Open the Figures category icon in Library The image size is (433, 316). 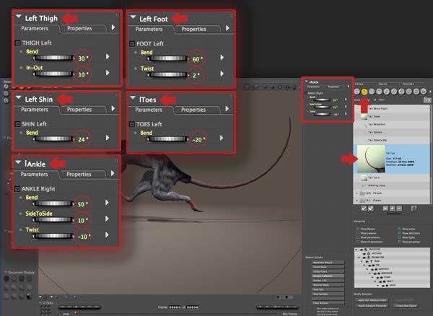pyautogui.click(x=357, y=92)
